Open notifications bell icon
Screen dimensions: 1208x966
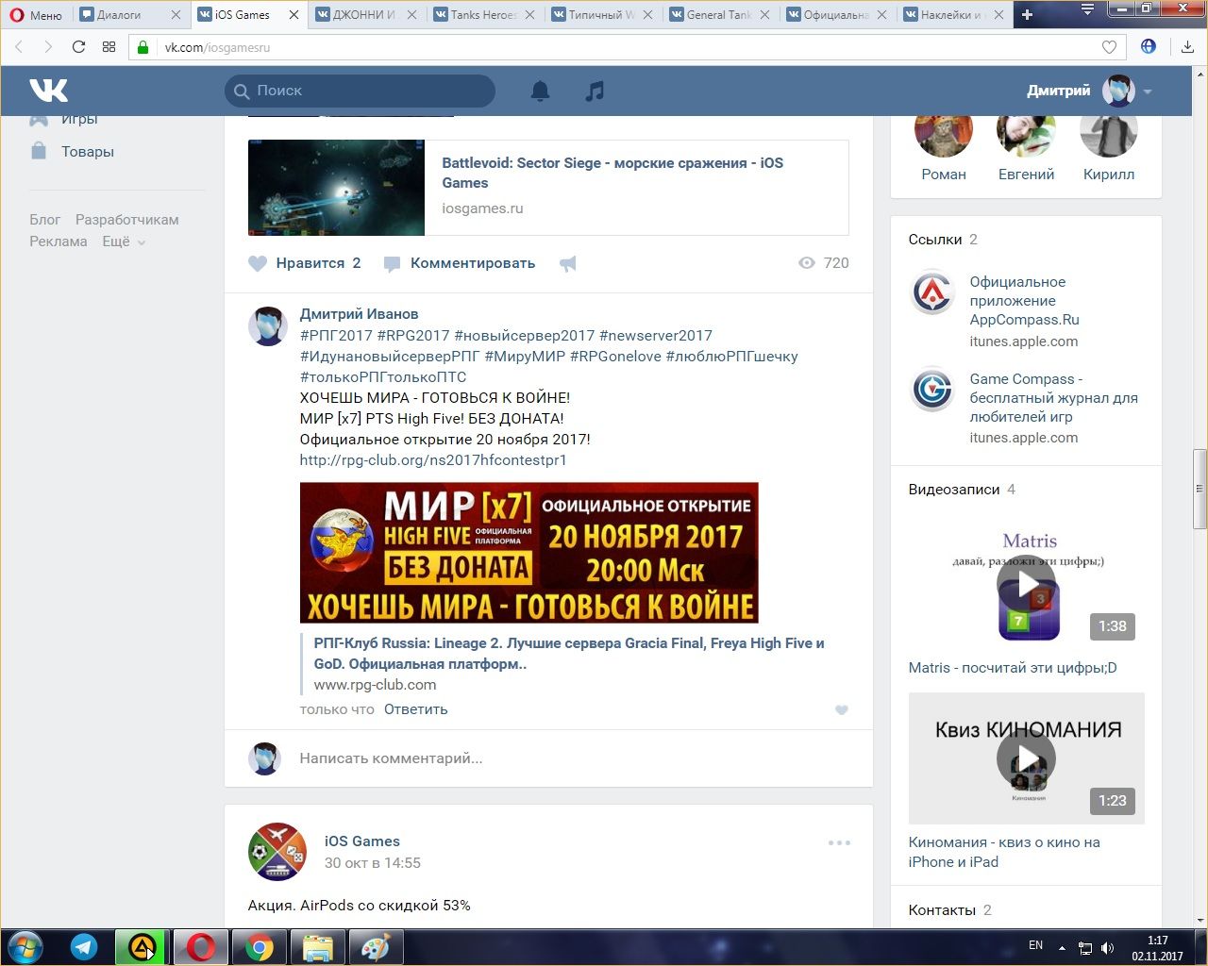[x=540, y=91]
